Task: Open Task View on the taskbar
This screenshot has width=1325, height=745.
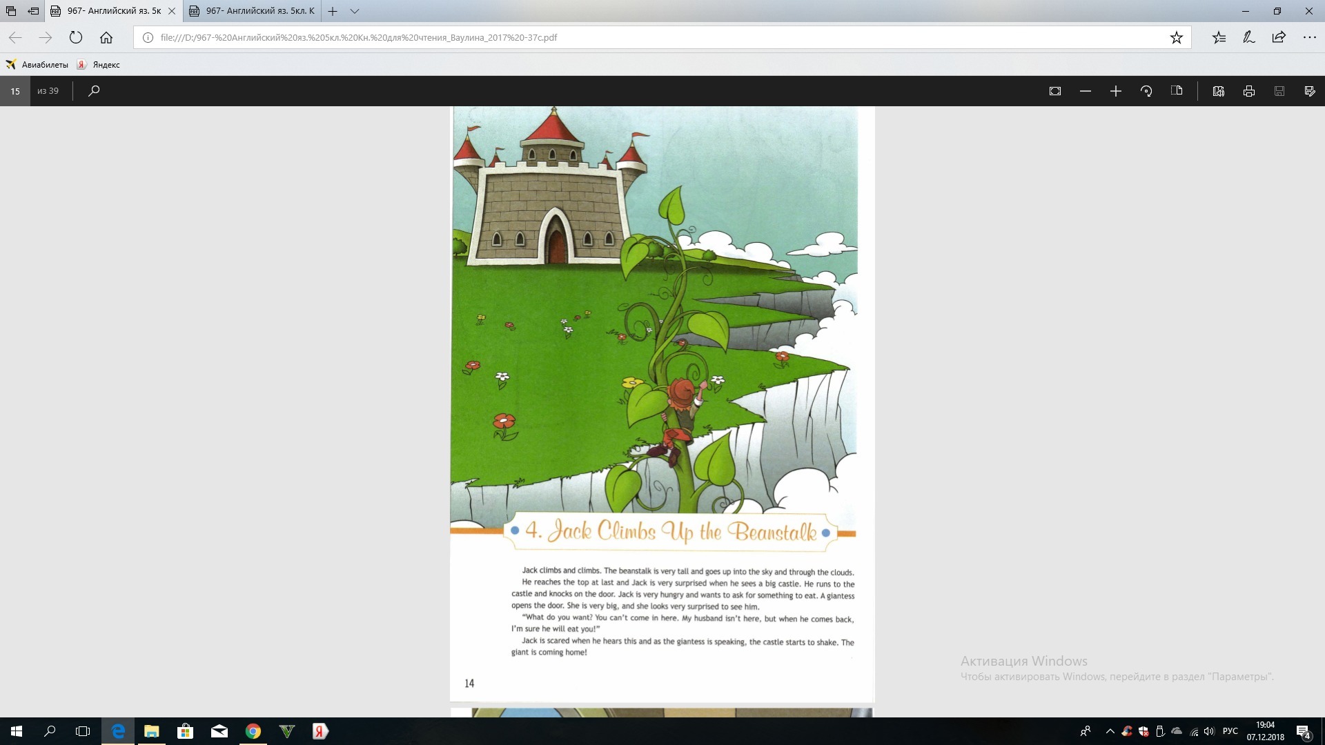Action: pyautogui.click(x=83, y=731)
